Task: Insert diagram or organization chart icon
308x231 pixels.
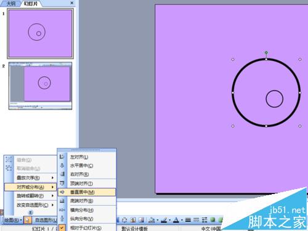Action: point(124,220)
